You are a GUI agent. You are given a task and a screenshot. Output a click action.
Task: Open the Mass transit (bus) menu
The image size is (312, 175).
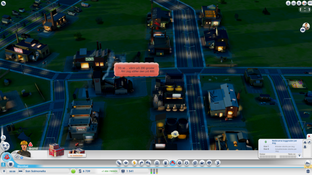pyautogui.click(x=202, y=163)
